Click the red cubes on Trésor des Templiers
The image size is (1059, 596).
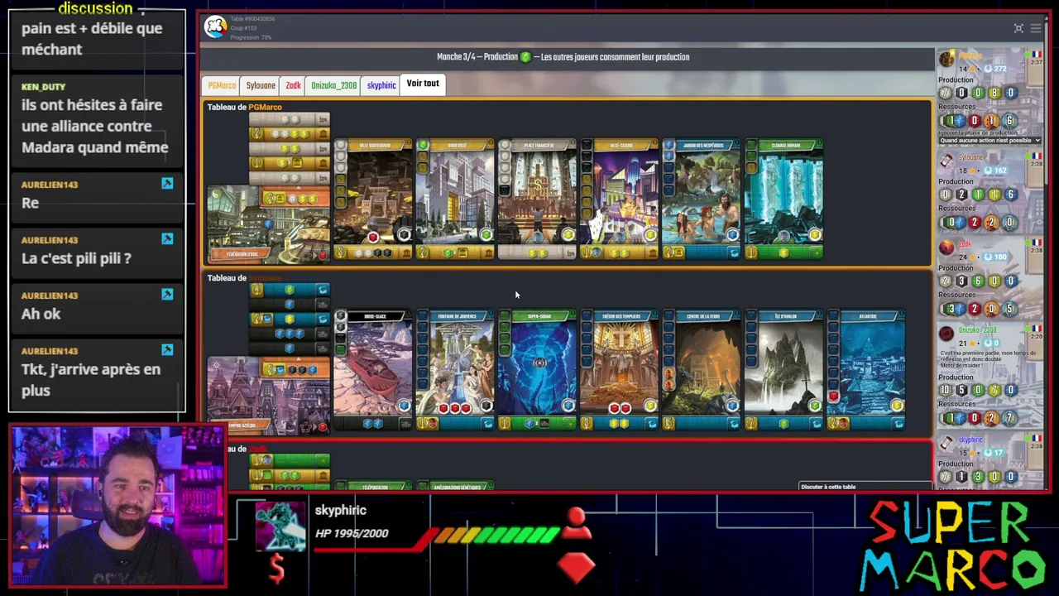pos(620,408)
